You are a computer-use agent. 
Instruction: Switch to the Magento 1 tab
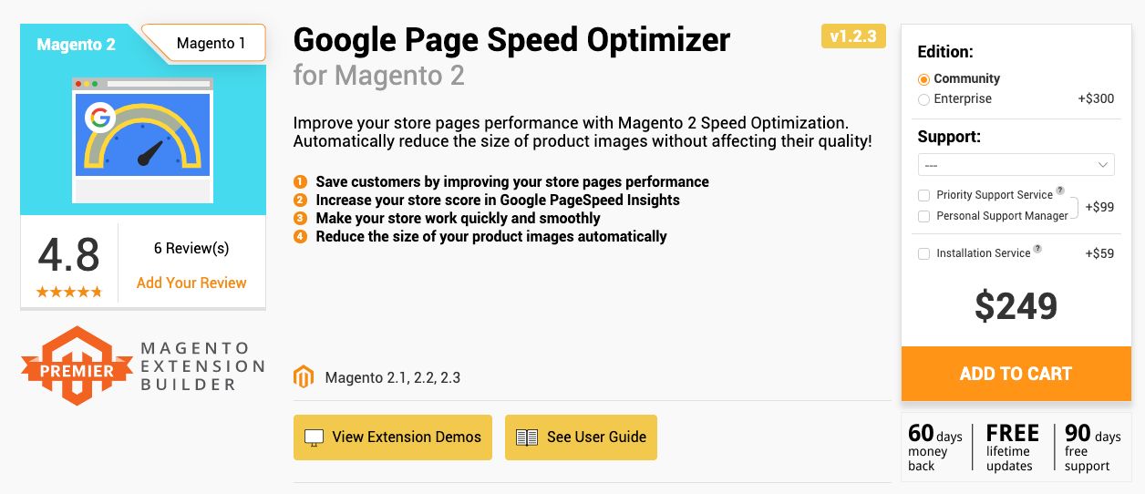point(211,43)
